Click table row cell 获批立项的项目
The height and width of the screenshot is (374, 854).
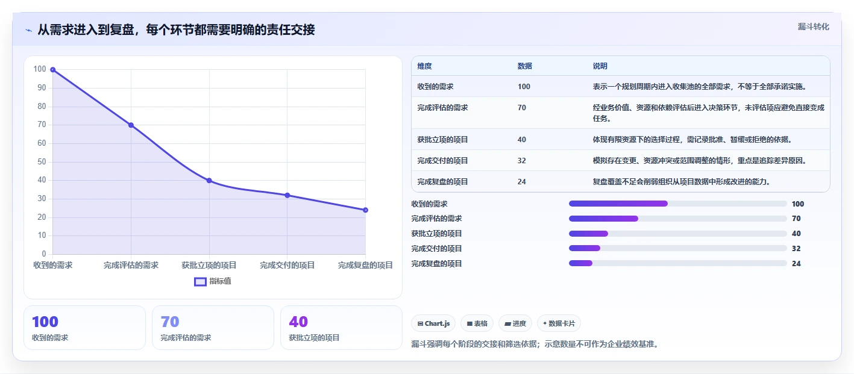(442, 140)
